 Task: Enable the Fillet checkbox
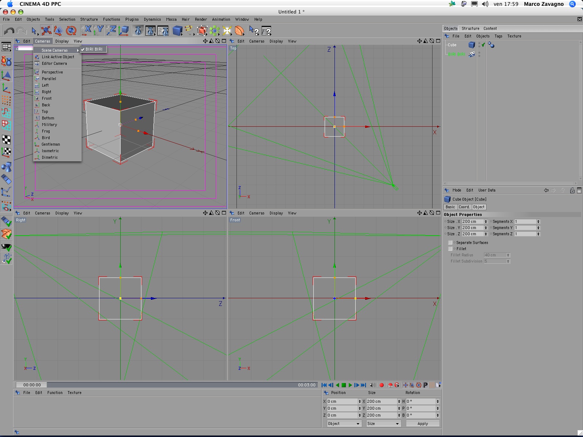(x=450, y=249)
